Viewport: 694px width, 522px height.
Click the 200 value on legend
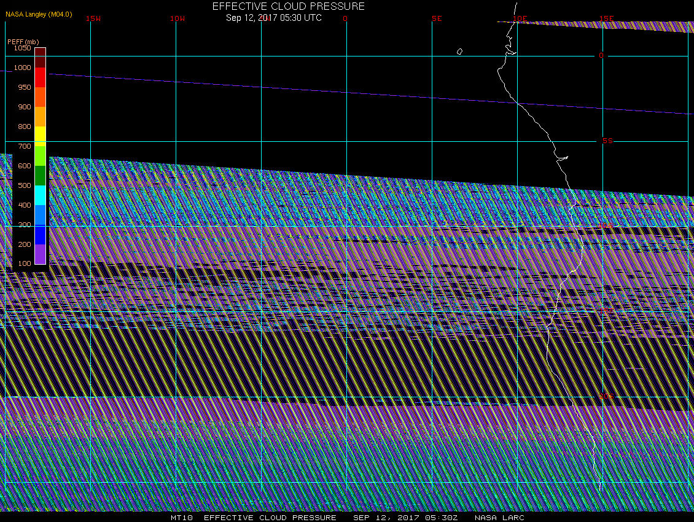(x=25, y=244)
